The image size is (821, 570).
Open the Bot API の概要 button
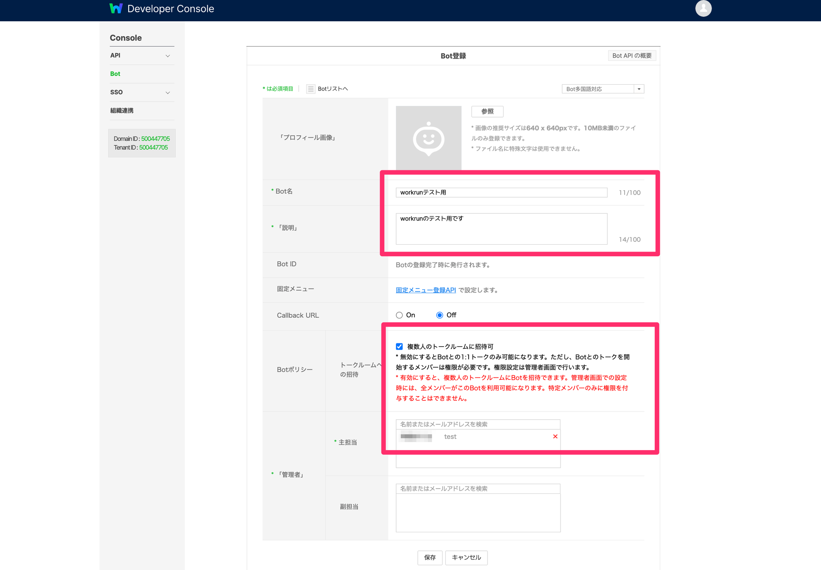pos(632,56)
